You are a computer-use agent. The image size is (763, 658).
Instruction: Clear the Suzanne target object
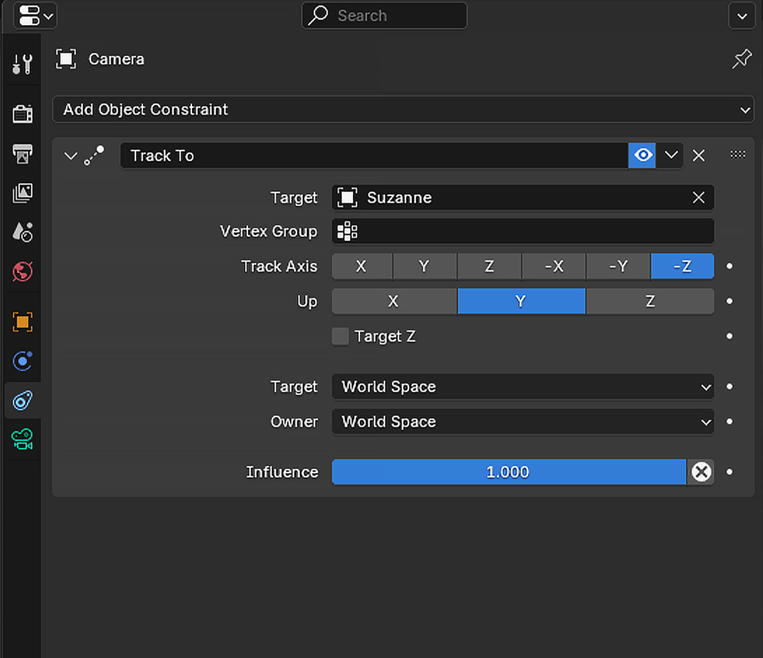[699, 197]
